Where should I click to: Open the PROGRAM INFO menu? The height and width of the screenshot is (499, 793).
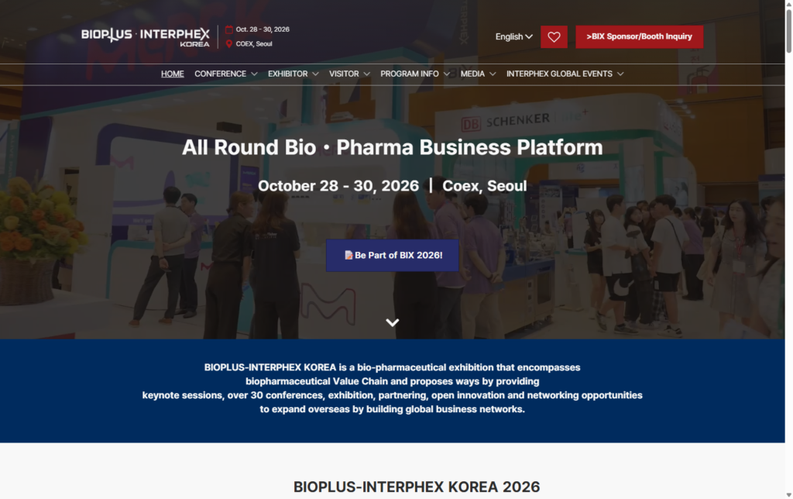[415, 74]
